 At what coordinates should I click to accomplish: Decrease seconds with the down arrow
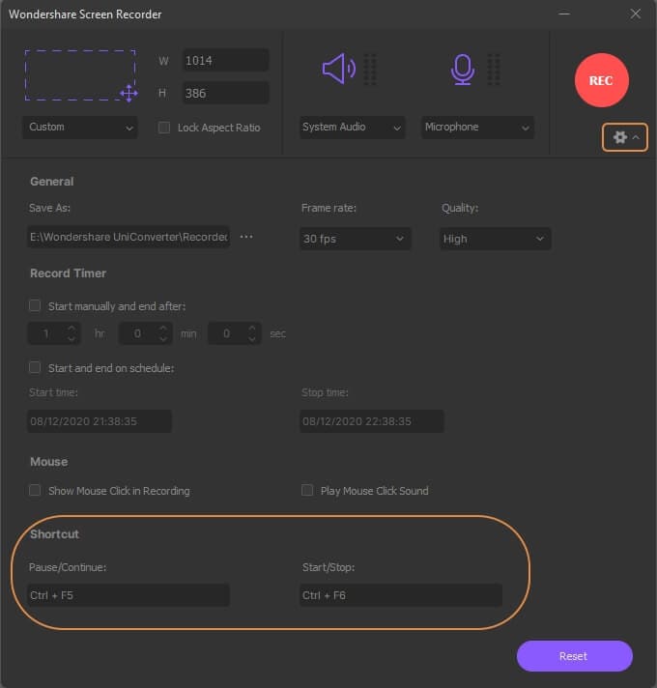pyautogui.click(x=252, y=339)
